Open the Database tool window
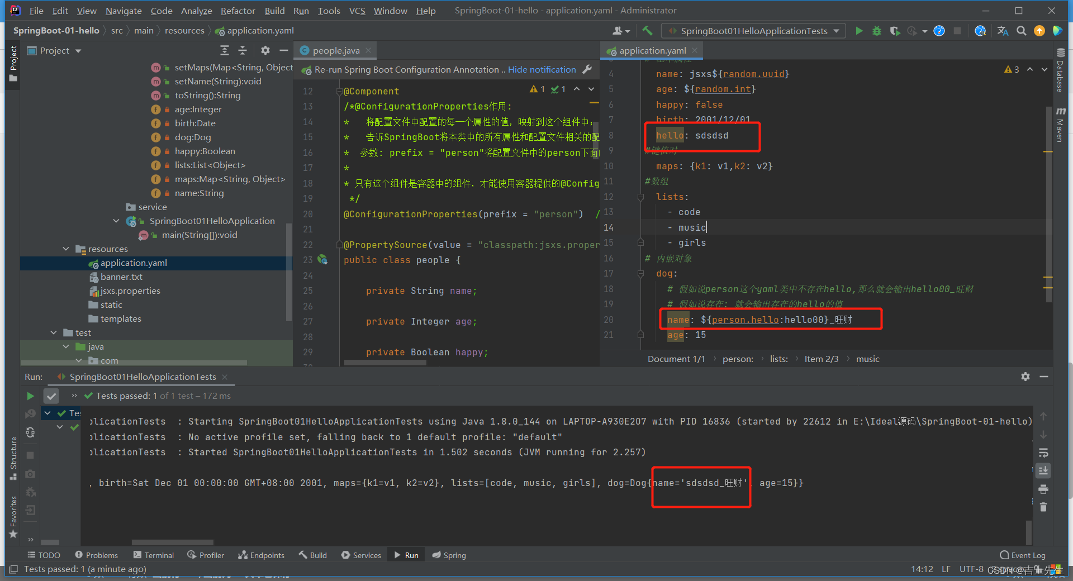 (x=1060, y=70)
